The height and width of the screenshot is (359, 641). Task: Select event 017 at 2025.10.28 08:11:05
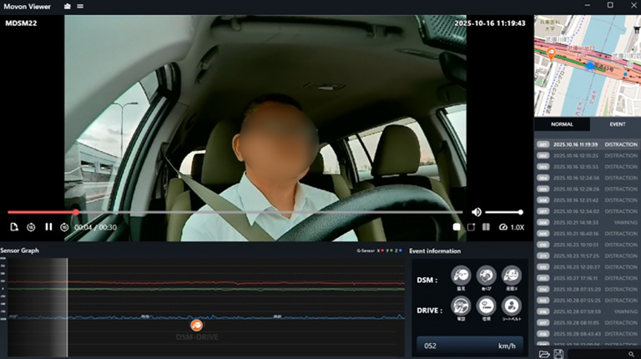coord(588,322)
